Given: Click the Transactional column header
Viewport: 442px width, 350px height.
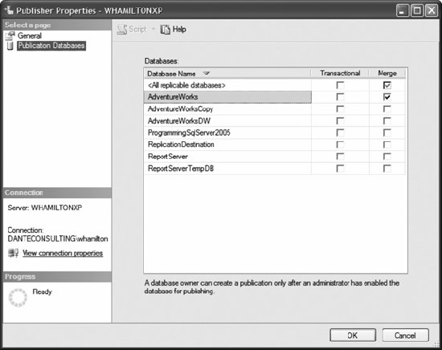Looking at the screenshot, I should (340, 73).
